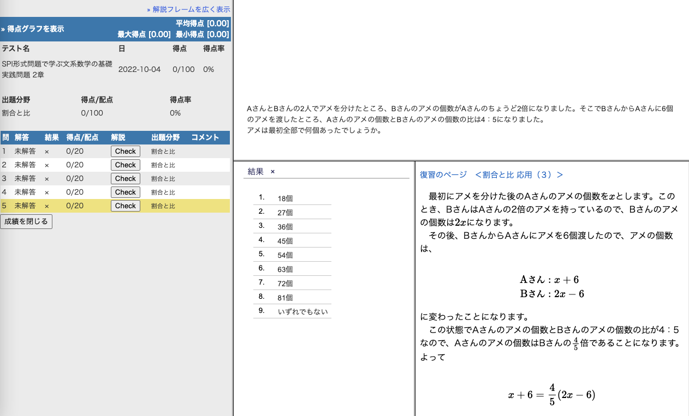This screenshot has width=689, height=416.
Task: Click the 解説フレームを広く表示 link
Action: 188,9
